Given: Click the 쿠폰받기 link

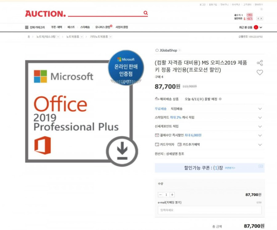Looking at the screenshot, I should (x=230, y=168).
